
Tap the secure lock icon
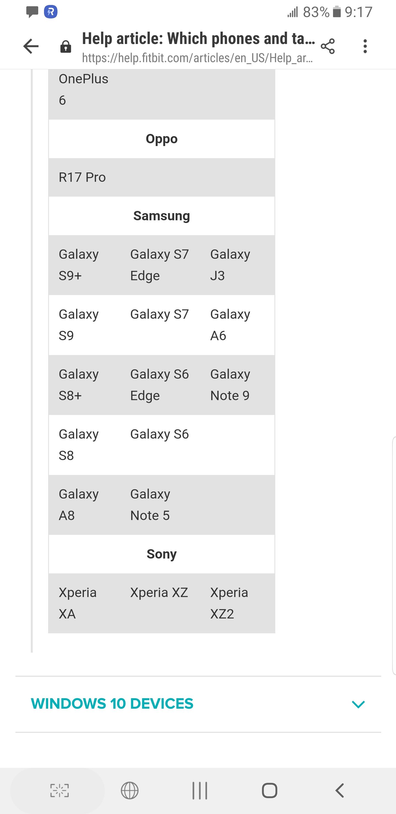pyautogui.click(x=65, y=47)
